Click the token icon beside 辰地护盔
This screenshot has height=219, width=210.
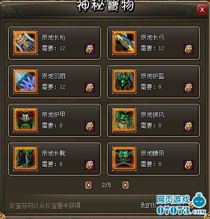(189, 88)
